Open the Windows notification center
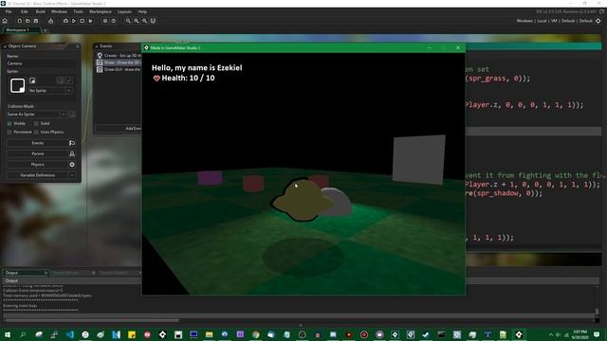This screenshot has height=341, width=607. [597, 334]
